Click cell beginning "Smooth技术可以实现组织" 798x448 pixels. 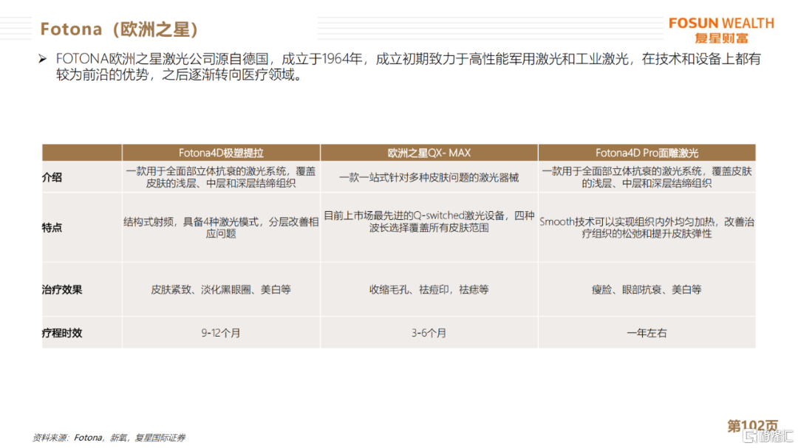[x=647, y=227]
